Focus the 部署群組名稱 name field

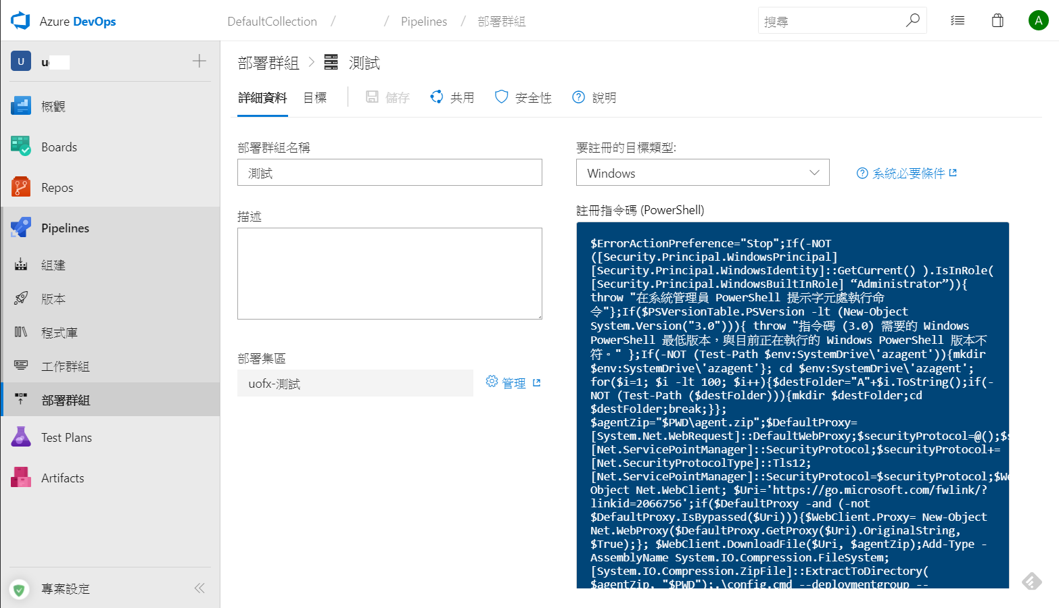tap(390, 172)
